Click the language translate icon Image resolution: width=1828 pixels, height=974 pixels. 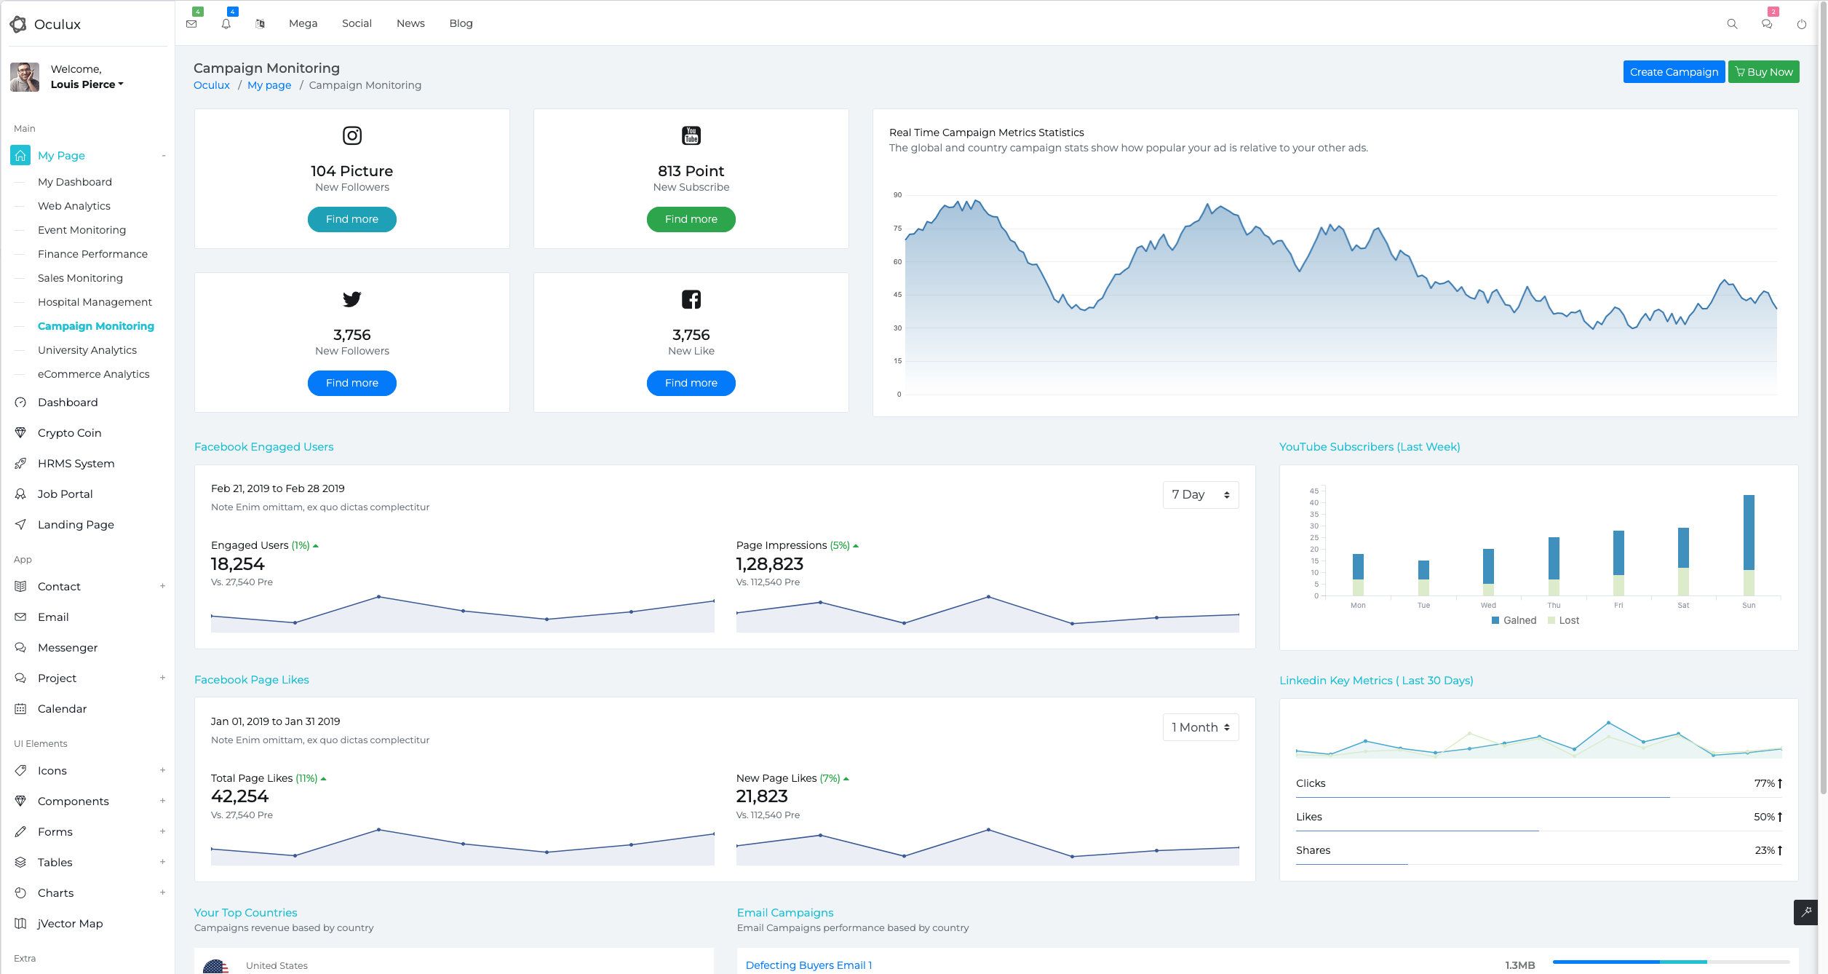[x=261, y=24]
